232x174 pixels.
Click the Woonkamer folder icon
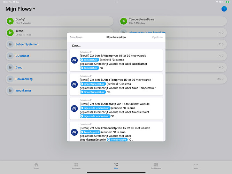(10, 90)
